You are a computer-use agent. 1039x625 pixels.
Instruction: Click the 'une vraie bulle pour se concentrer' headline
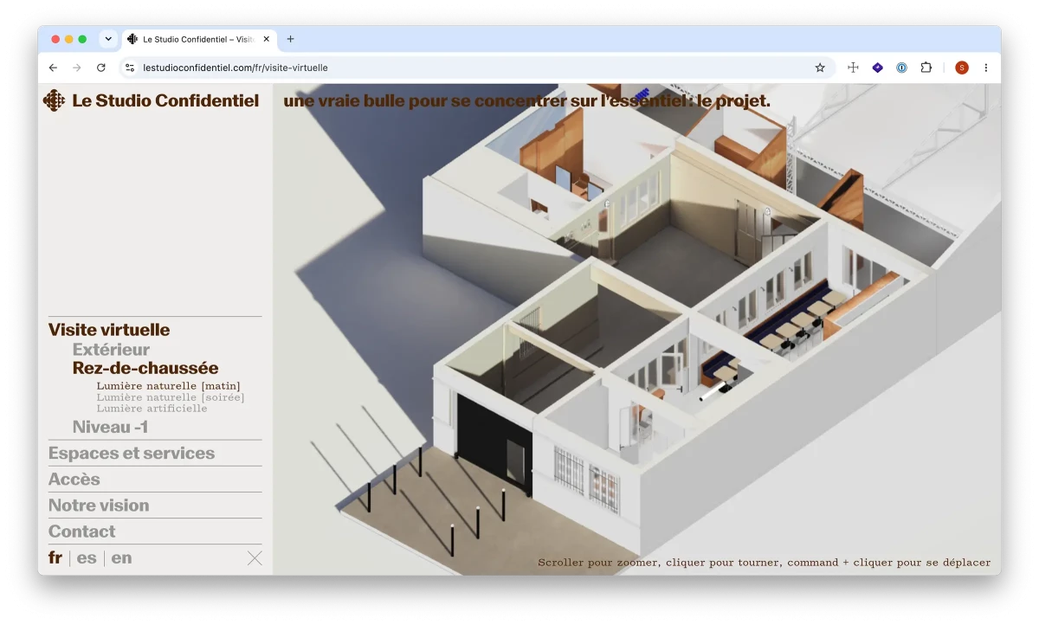click(526, 101)
